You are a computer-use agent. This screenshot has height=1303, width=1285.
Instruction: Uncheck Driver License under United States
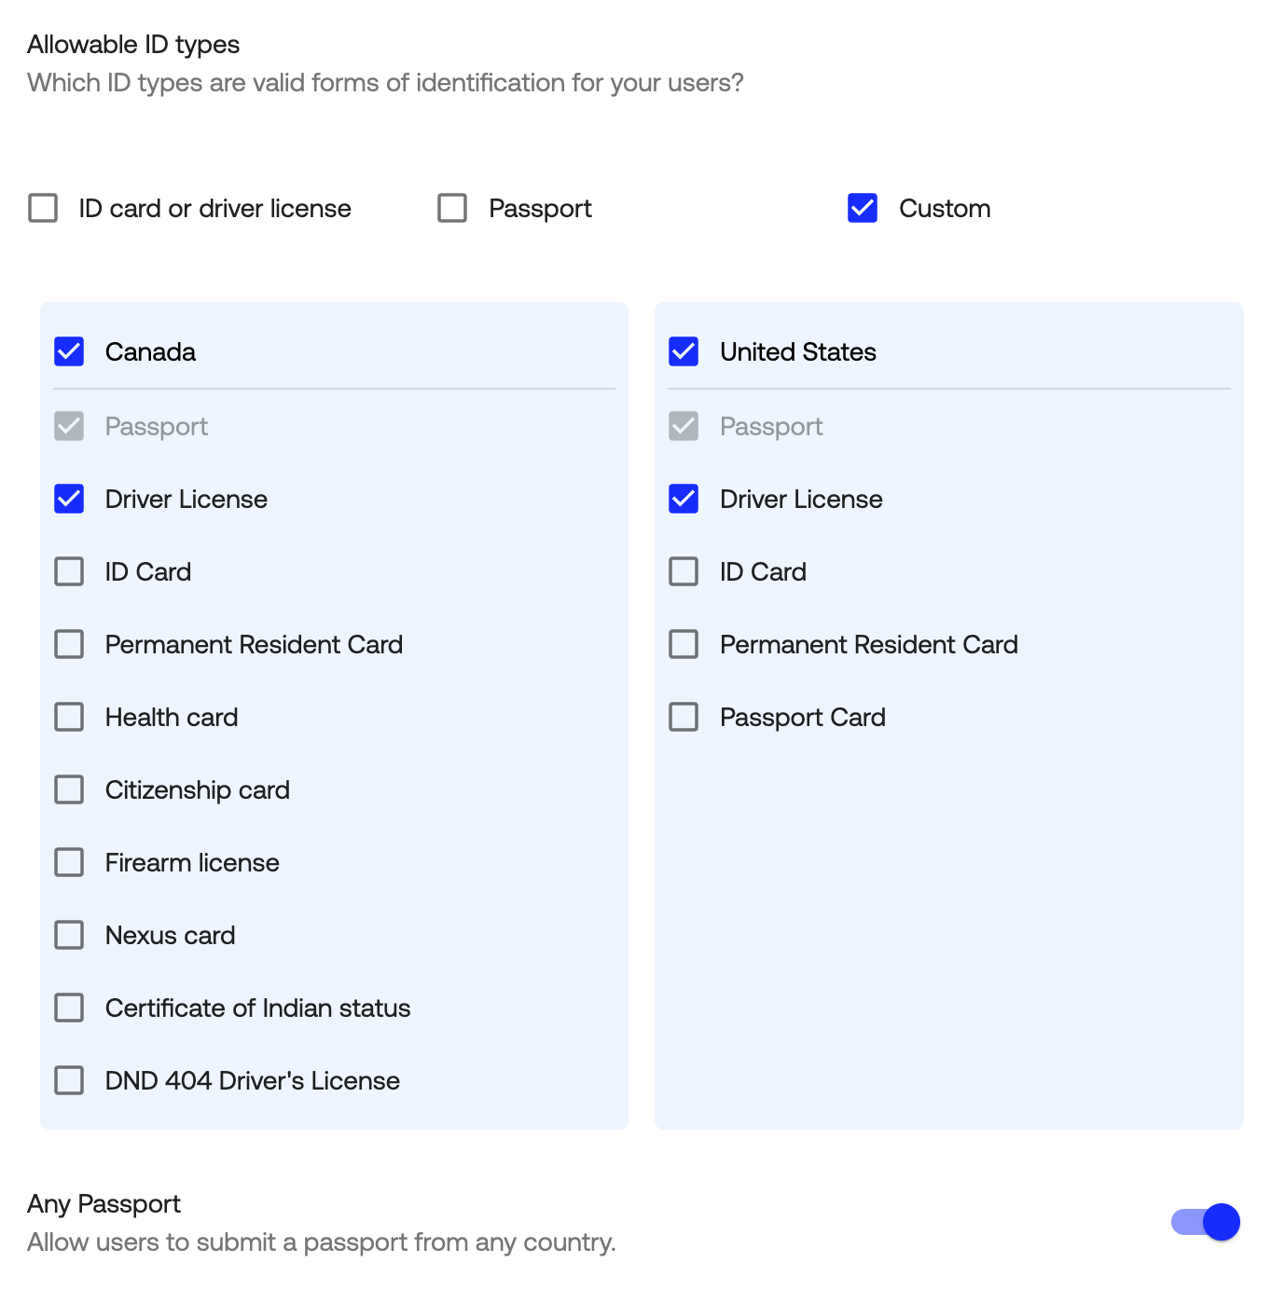[x=684, y=499]
